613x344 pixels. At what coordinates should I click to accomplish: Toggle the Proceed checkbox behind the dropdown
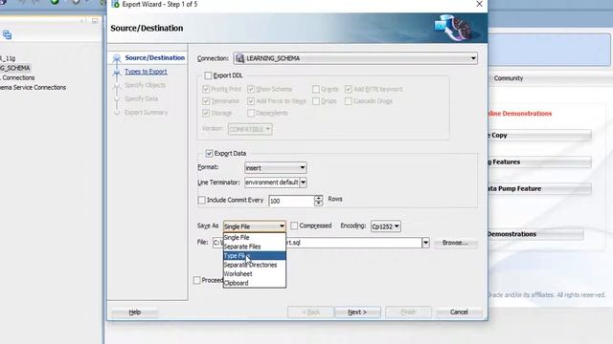(x=197, y=280)
